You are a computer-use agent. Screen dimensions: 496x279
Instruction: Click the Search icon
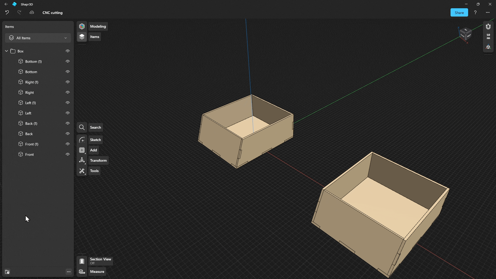pos(82,127)
